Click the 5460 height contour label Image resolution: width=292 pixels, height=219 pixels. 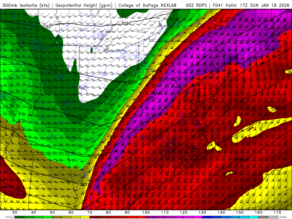[x=103, y=155]
